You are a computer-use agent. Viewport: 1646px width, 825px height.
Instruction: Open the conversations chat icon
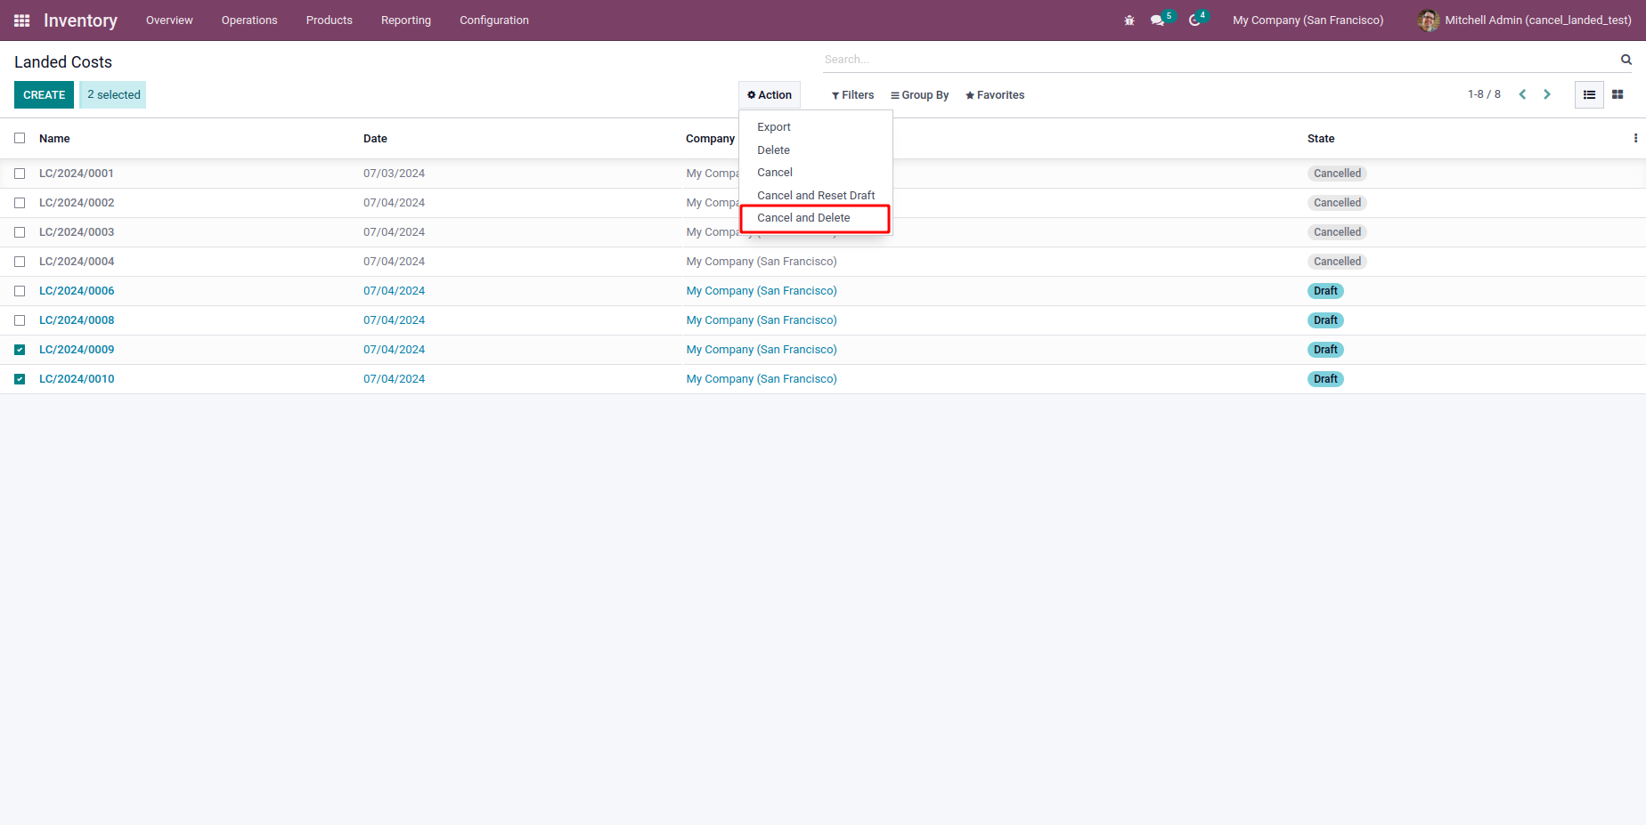coord(1157,20)
